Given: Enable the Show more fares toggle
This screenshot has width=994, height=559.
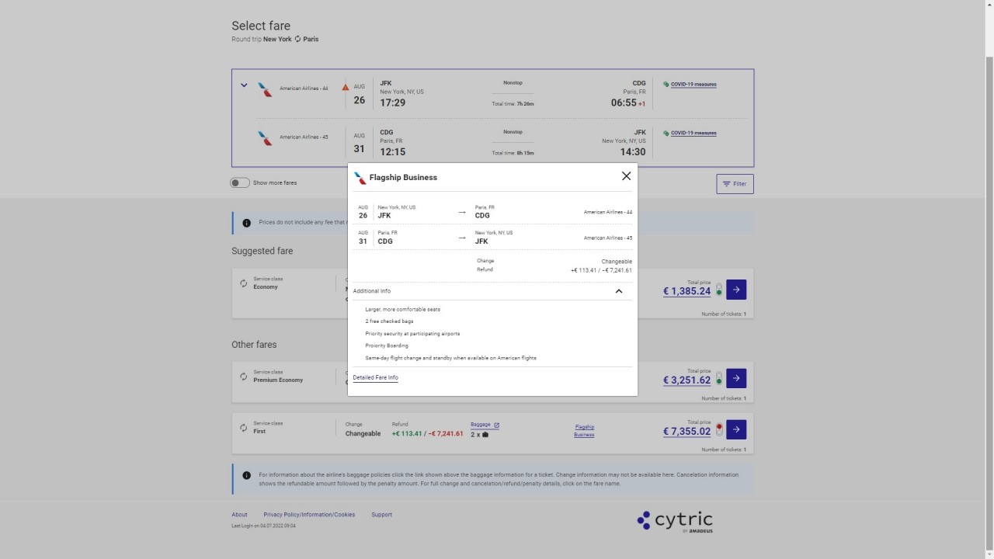Looking at the screenshot, I should point(239,182).
